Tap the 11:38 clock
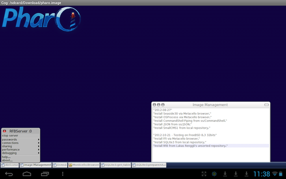Screen dimensions: 286x179 click(262, 174)
